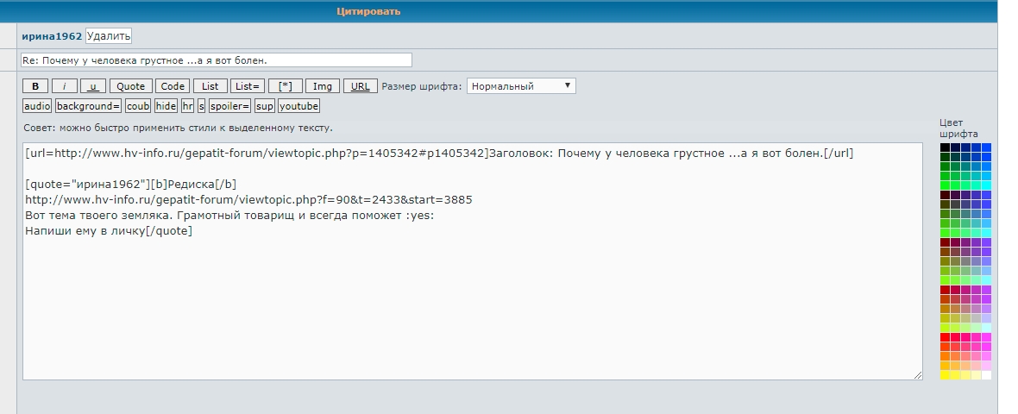1018x414 pixels.
Task: Apply italic with the i button
Action: click(65, 86)
